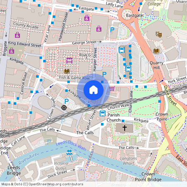Select the Crown Point Bridge label
This screenshot has height=187, width=187.
[x=148, y=177]
